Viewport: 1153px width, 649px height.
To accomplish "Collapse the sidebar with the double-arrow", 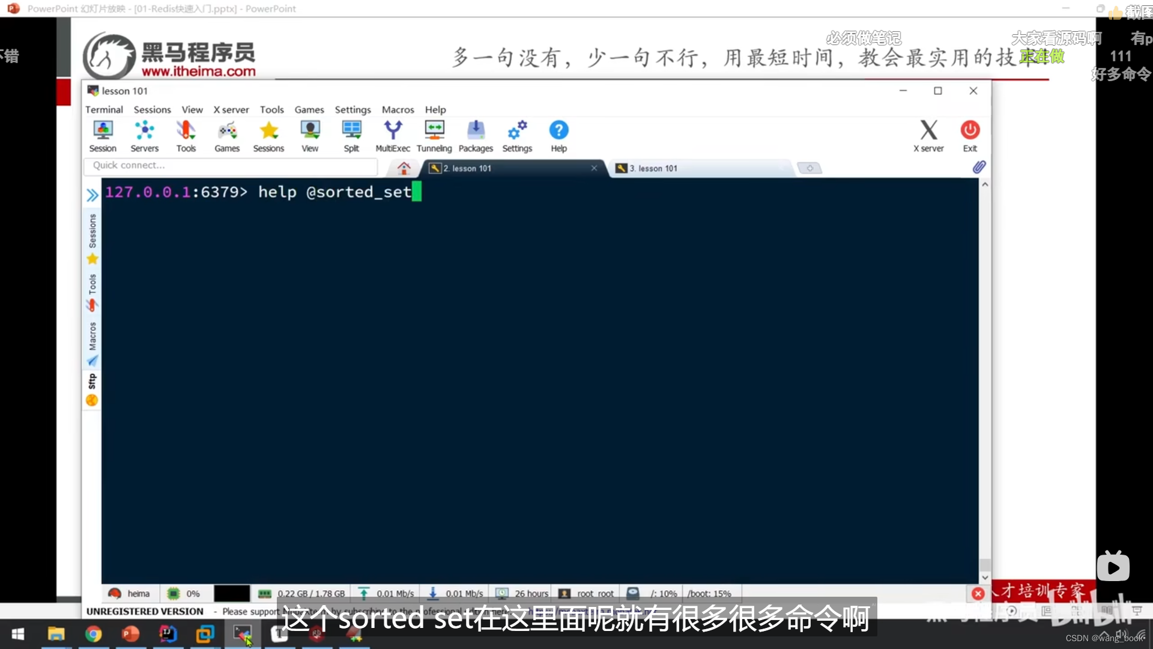I will coord(92,194).
